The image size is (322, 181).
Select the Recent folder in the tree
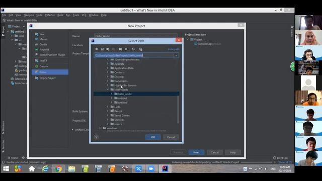[118, 111]
